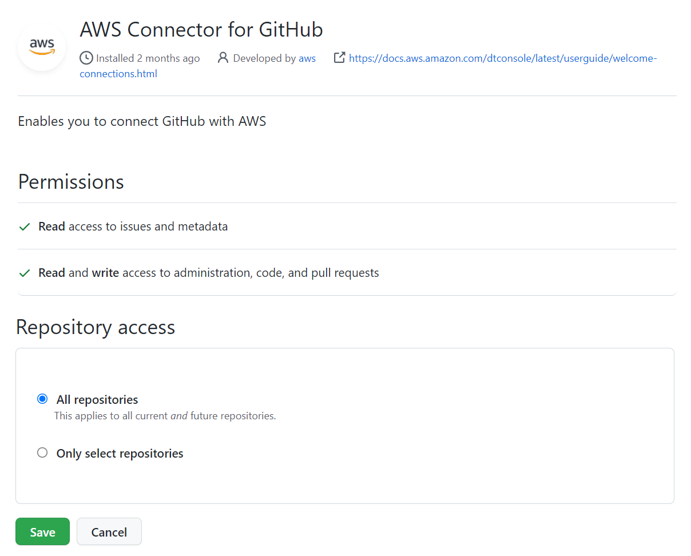Click the AWS Connector for GitHub title
Screen dimensions: 691x556
click(x=201, y=29)
